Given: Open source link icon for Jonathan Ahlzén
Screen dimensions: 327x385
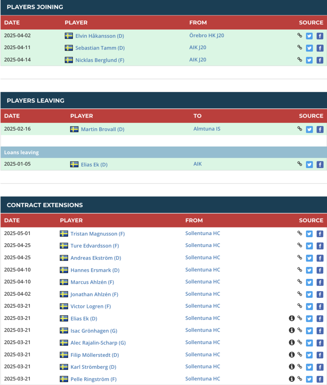Looking at the screenshot, I should pos(300,294).
